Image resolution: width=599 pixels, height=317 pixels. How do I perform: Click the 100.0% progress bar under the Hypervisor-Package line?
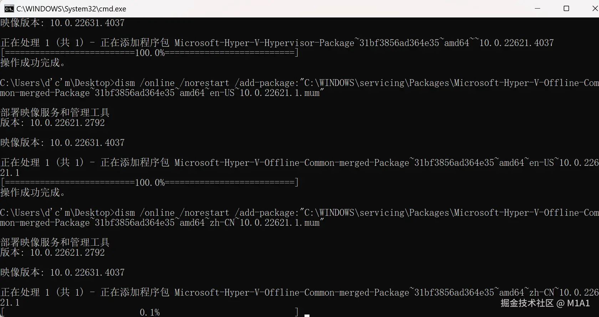(x=150, y=53)
